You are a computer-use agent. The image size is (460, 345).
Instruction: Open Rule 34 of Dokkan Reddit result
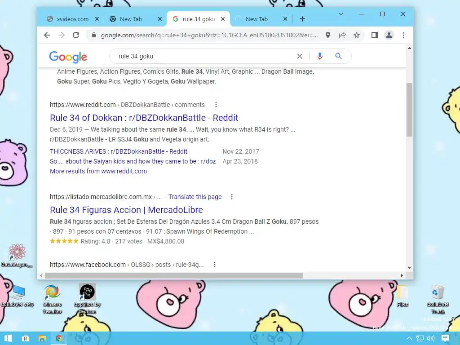144,118
